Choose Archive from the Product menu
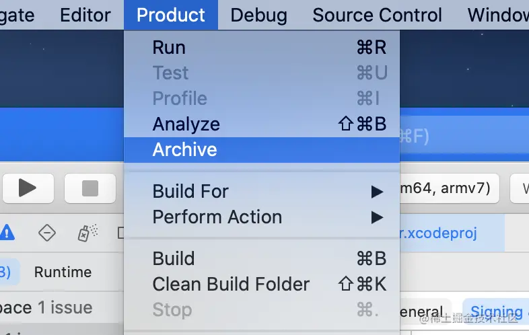The image size is (529, 335). click(x=185, y=149)
